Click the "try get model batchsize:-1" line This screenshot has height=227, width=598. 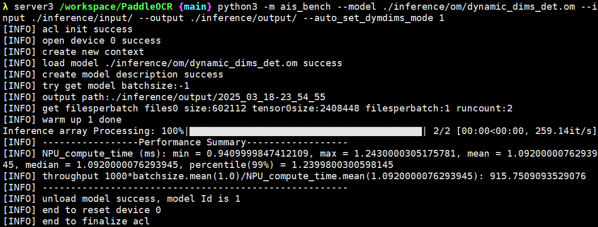click(116, 86)
